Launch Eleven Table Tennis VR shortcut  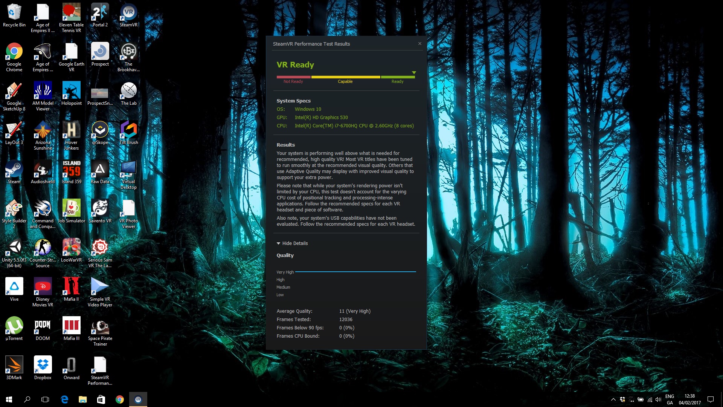(x=71, y=18)
